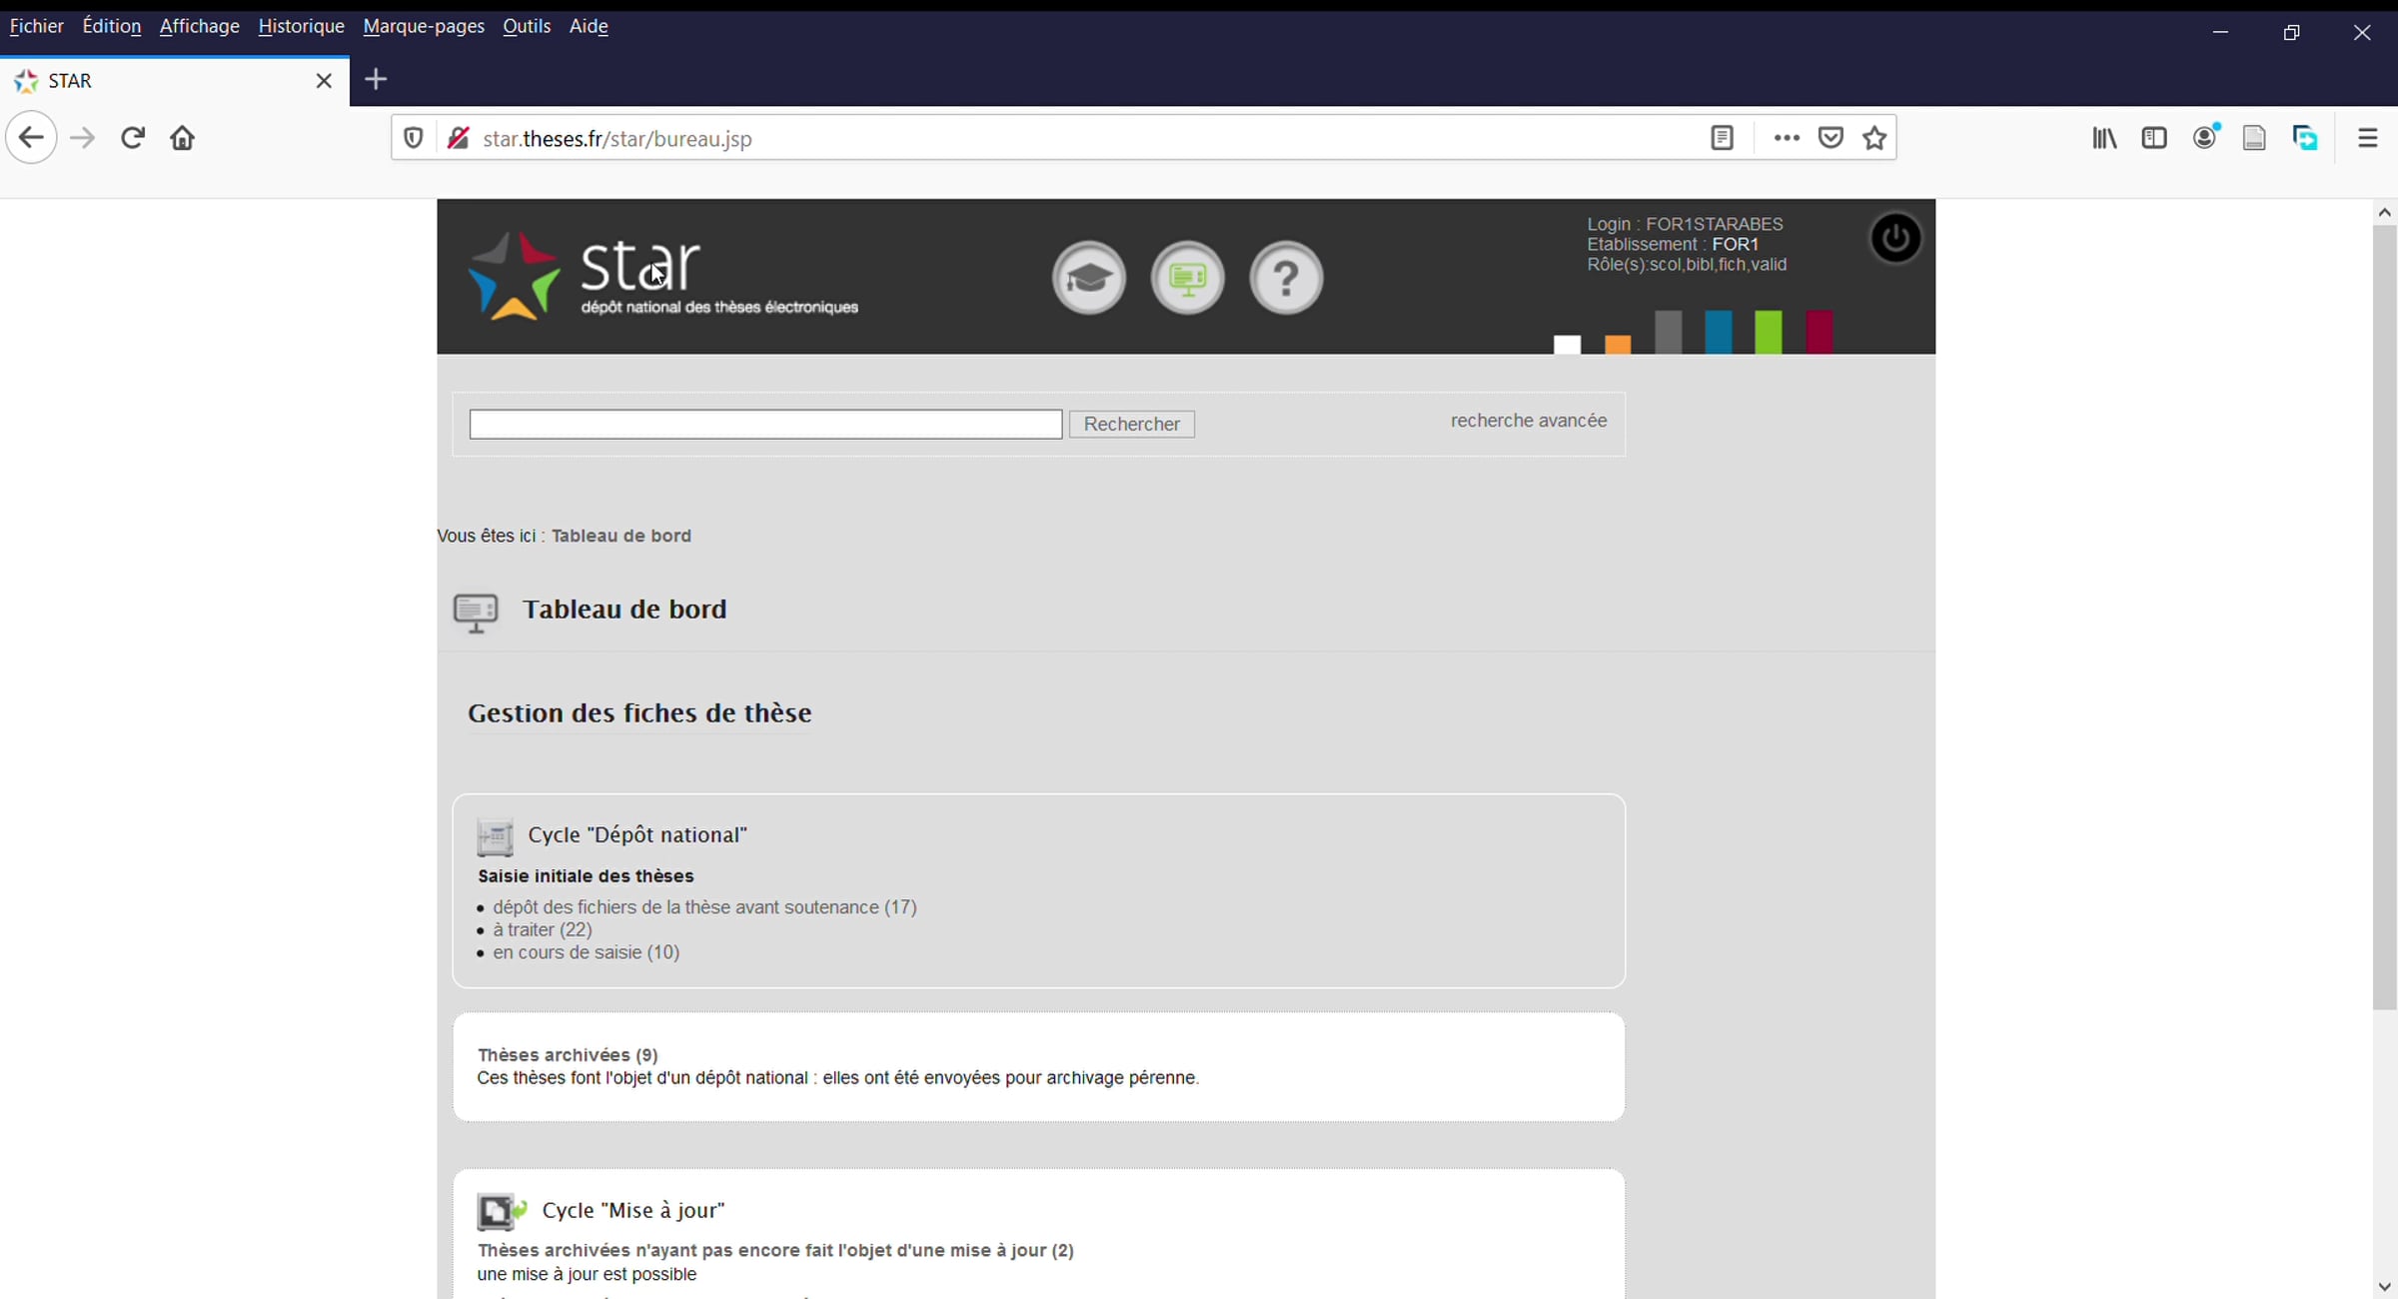Click the question mark help icon
This screenshot has width=2398, height=1299.
(x=1286, y=278)
